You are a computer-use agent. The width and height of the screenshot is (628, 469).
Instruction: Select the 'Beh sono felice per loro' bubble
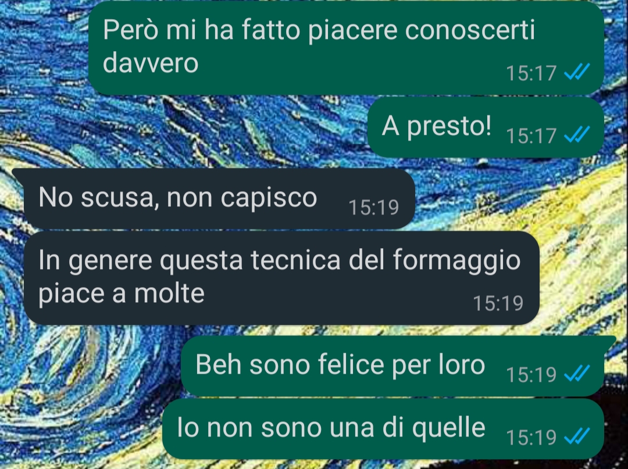point(398,366)
